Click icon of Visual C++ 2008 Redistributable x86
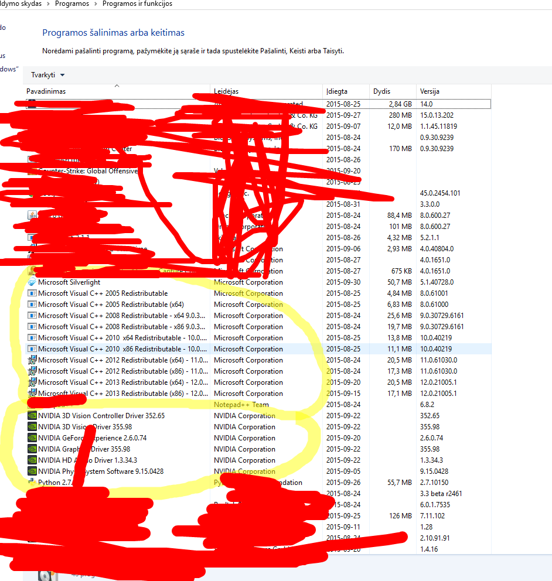This screenshot has width=552, height=581. tap(32, 326)
